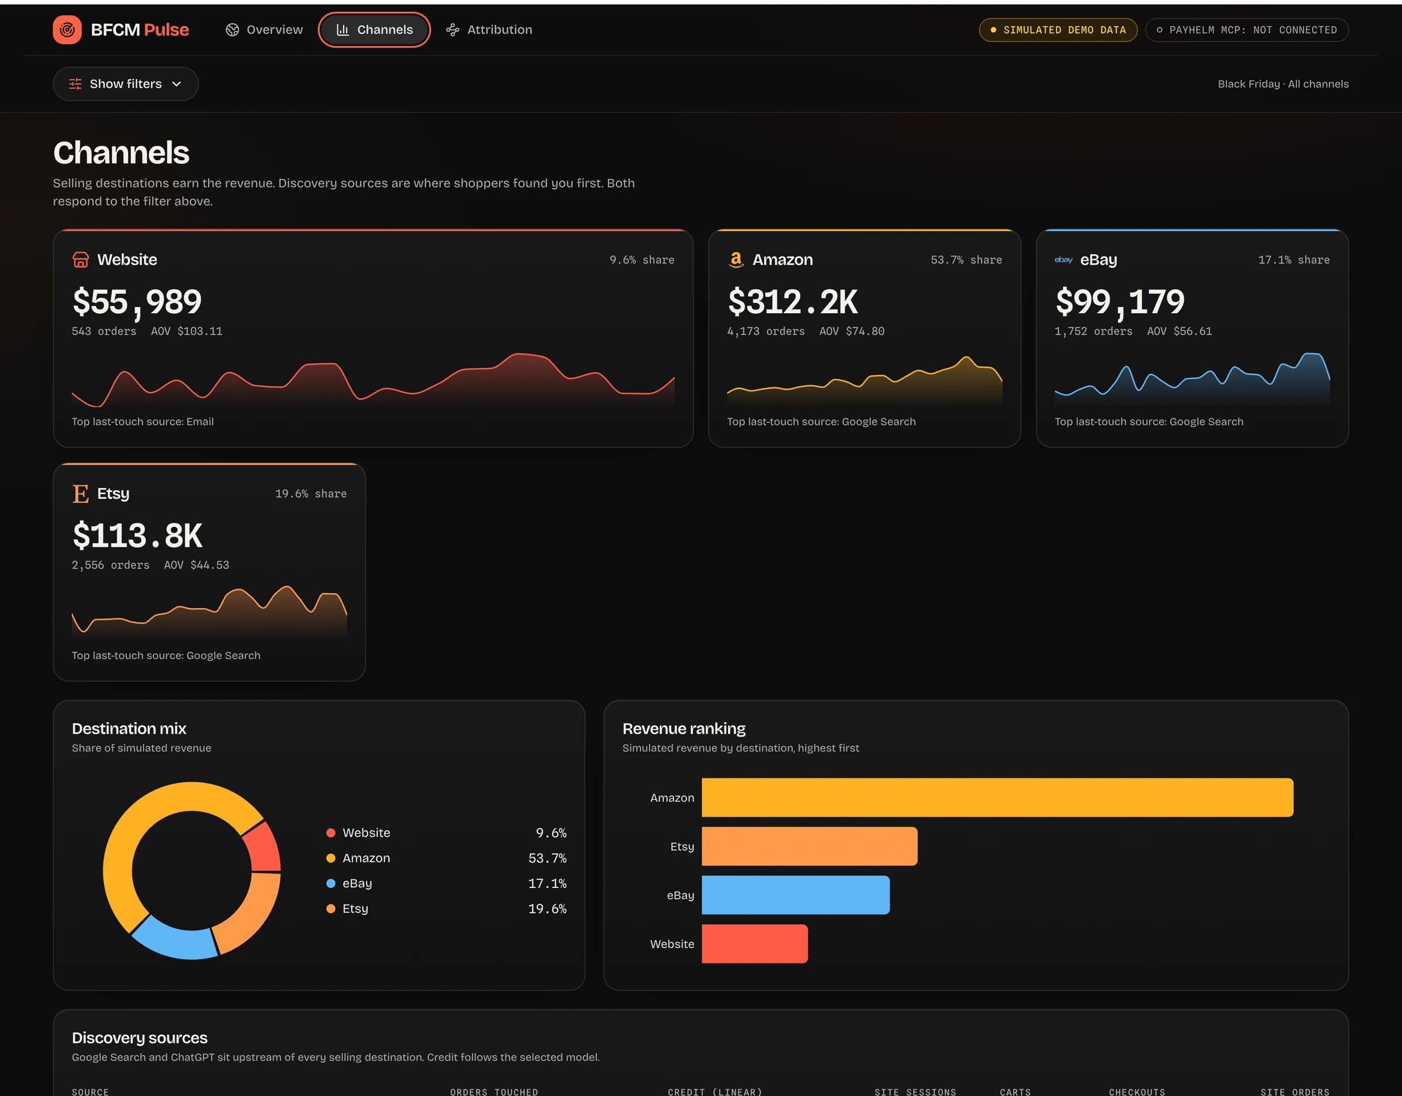Click the PayHelm MCP Not Connected badge
This screenshot has height=1096, width=1402.
[1247, 30]
